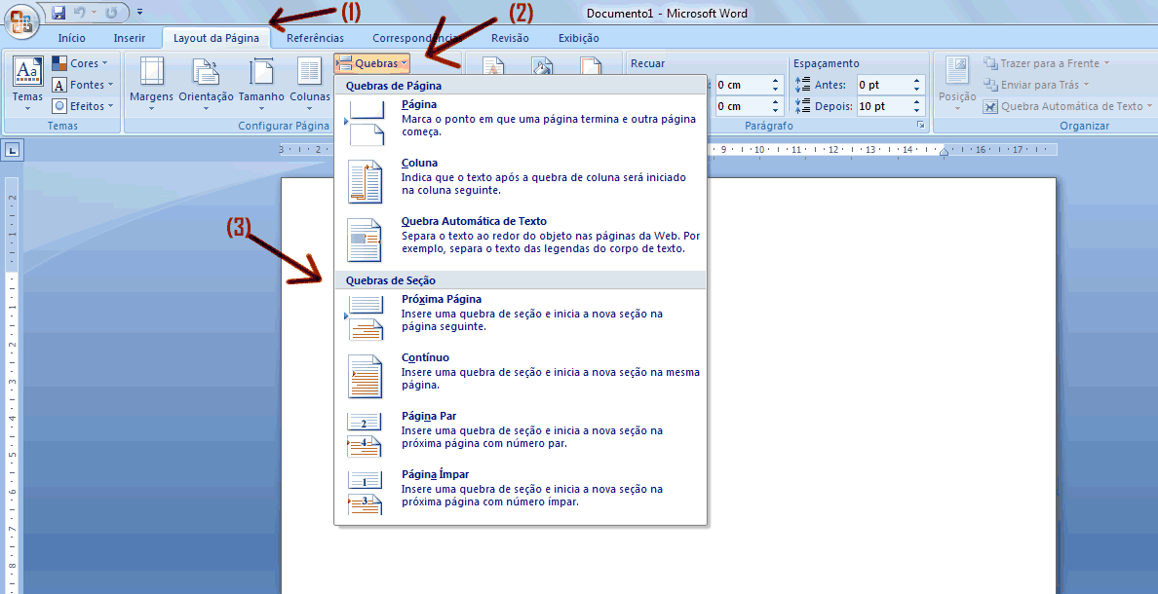Insert Página Par section break
Screen dimensions: 1158x594
coord(520,435)
